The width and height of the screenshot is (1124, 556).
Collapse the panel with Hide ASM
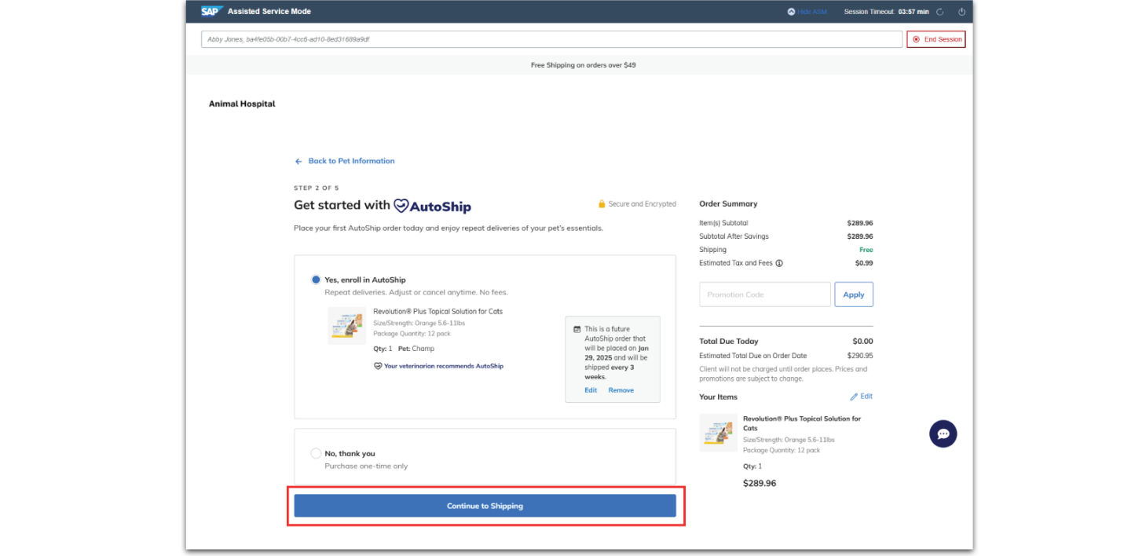point(807,12)
